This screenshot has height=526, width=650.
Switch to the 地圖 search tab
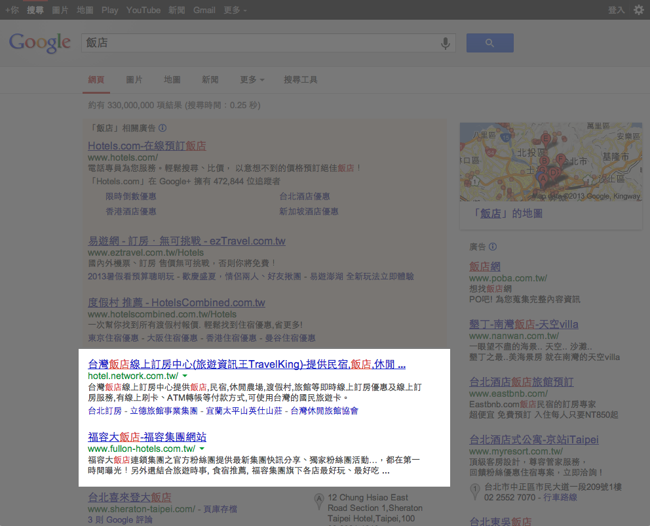pyautogui.click(x=172, y=79)
